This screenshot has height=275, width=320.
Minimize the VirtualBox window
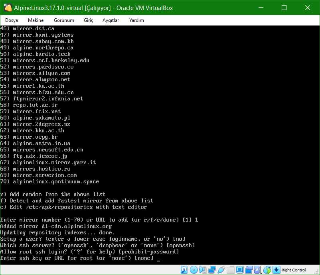[x=261, y=8]
